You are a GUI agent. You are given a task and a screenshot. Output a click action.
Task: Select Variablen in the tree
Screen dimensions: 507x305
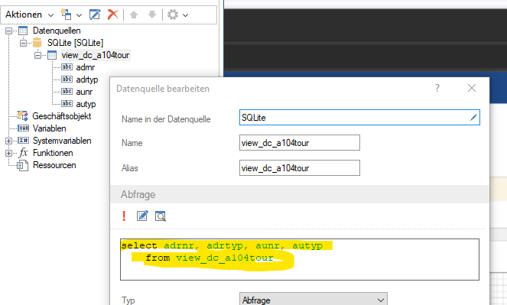click(50, 128)
